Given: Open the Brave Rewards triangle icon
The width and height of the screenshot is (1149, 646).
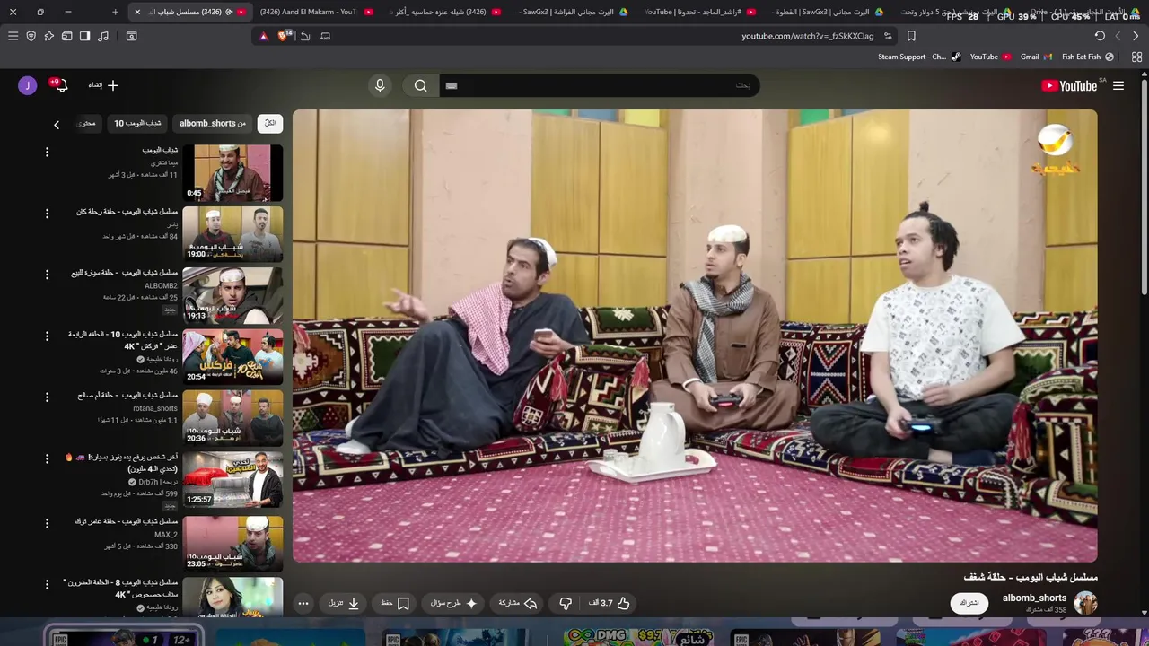Looking at the screenshot, I should click(263, 36).
